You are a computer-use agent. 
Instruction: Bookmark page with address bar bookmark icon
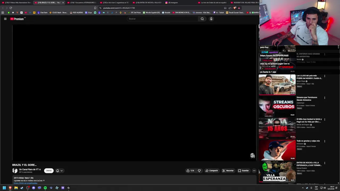[x=95, y=8]
